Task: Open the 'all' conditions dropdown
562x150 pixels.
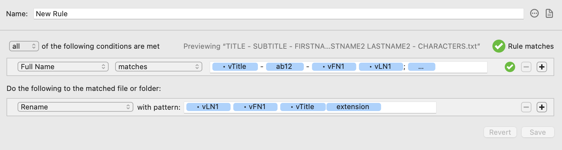Action: coord(24,46)
